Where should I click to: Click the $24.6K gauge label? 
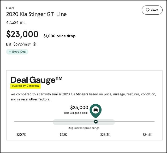coord(147,135)
